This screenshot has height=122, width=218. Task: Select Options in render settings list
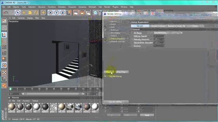(113, 36)
